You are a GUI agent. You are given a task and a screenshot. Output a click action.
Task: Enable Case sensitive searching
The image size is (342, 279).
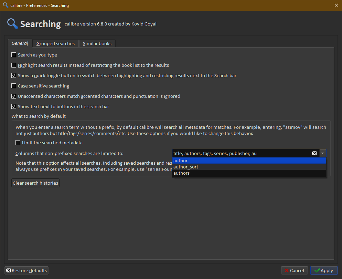[14, 86]
